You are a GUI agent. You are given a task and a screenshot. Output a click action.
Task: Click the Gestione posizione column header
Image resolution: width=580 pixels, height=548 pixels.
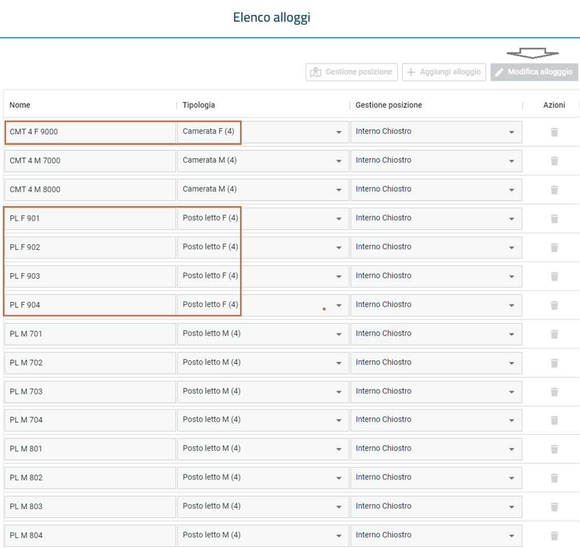(x=389, y=105)
